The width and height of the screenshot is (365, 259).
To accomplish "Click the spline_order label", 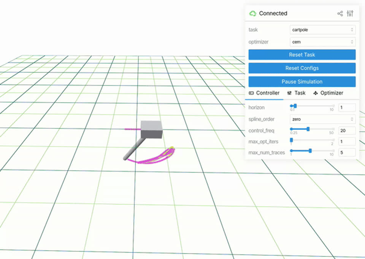I will click(x=262, y=119).
